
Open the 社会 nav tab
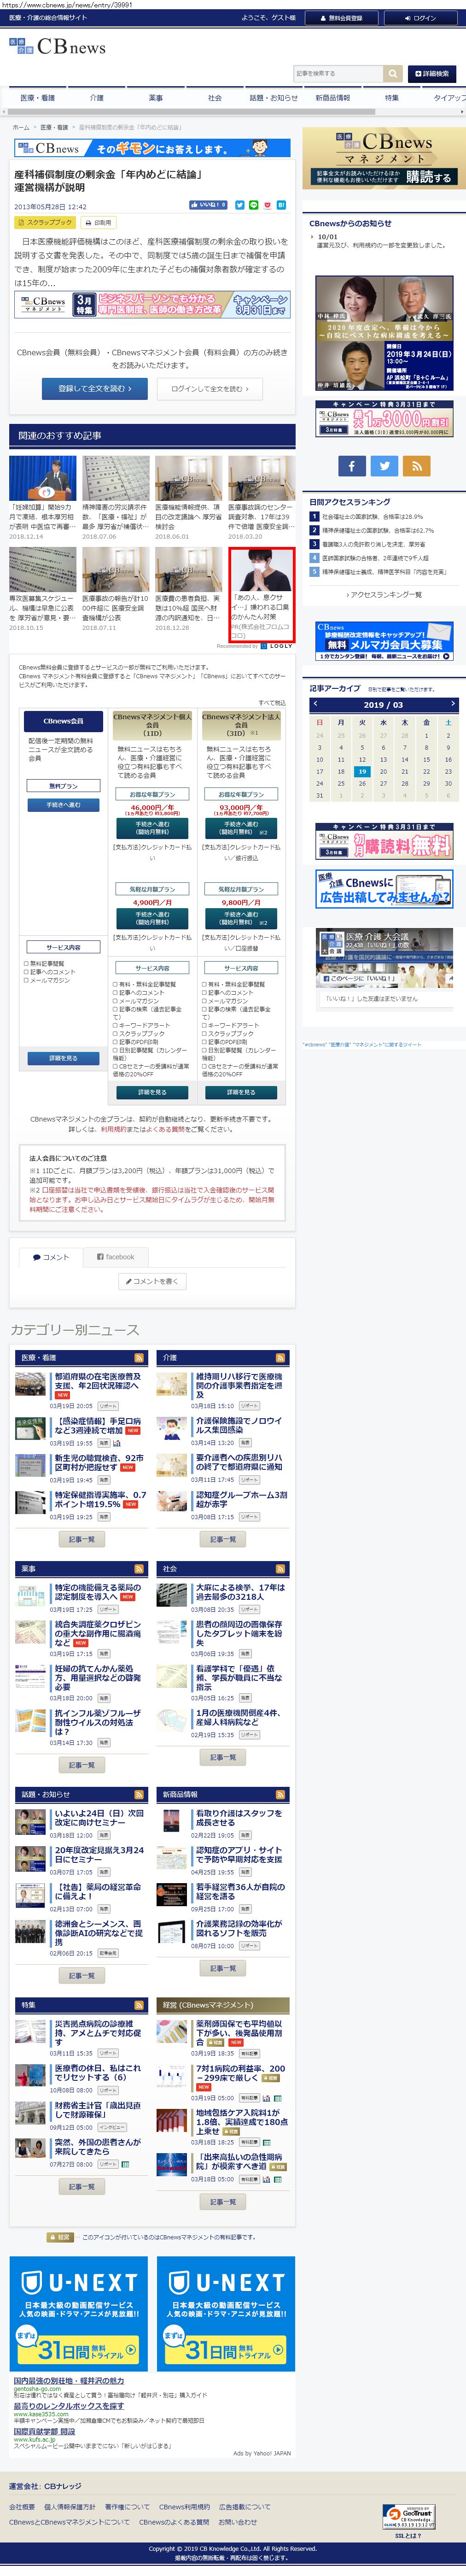click(214, 98)
